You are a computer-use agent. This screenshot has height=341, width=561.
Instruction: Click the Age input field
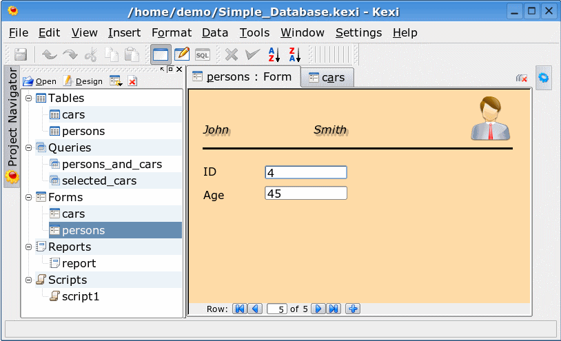tap(305, 194)
